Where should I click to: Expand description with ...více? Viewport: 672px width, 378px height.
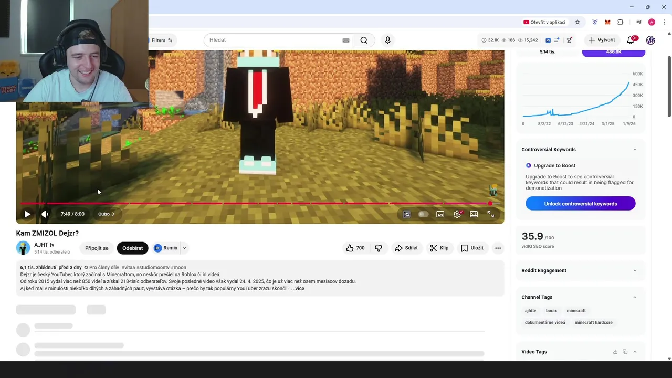pyautogui.click(x=298, y=288)
